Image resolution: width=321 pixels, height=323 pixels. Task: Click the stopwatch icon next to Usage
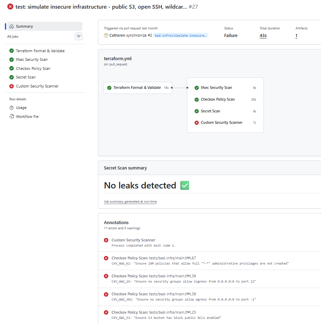click(x=11, y=108)
